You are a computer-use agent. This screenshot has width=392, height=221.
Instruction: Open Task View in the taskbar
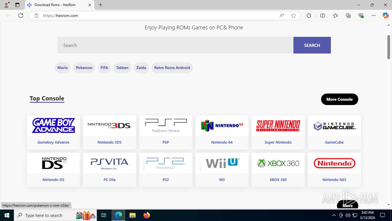pyautogui.click(x=104, y=215)
